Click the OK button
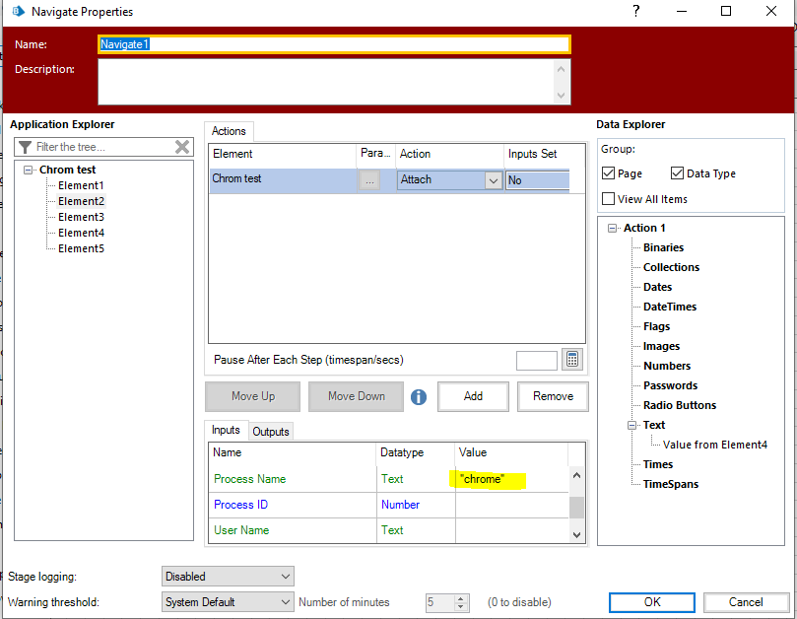 (652, 601)
